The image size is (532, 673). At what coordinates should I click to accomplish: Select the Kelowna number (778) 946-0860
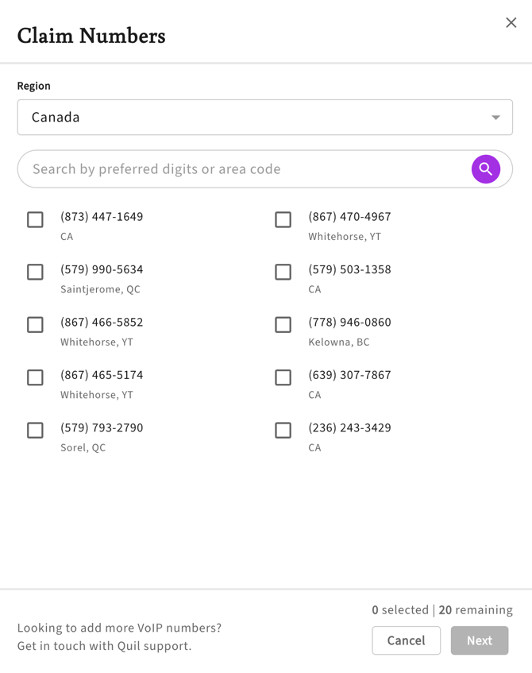[x=283, y=325]
